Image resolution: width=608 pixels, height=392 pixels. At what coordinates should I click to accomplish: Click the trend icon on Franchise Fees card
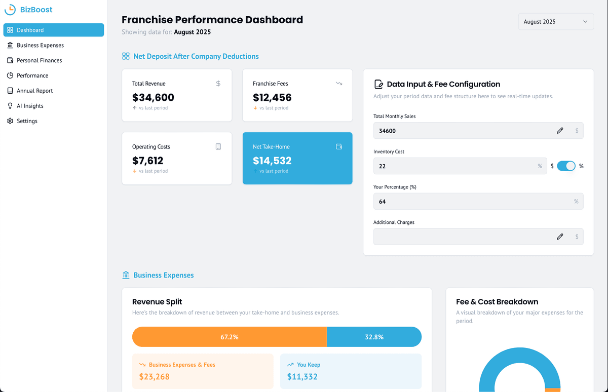(x=338, y=83)
